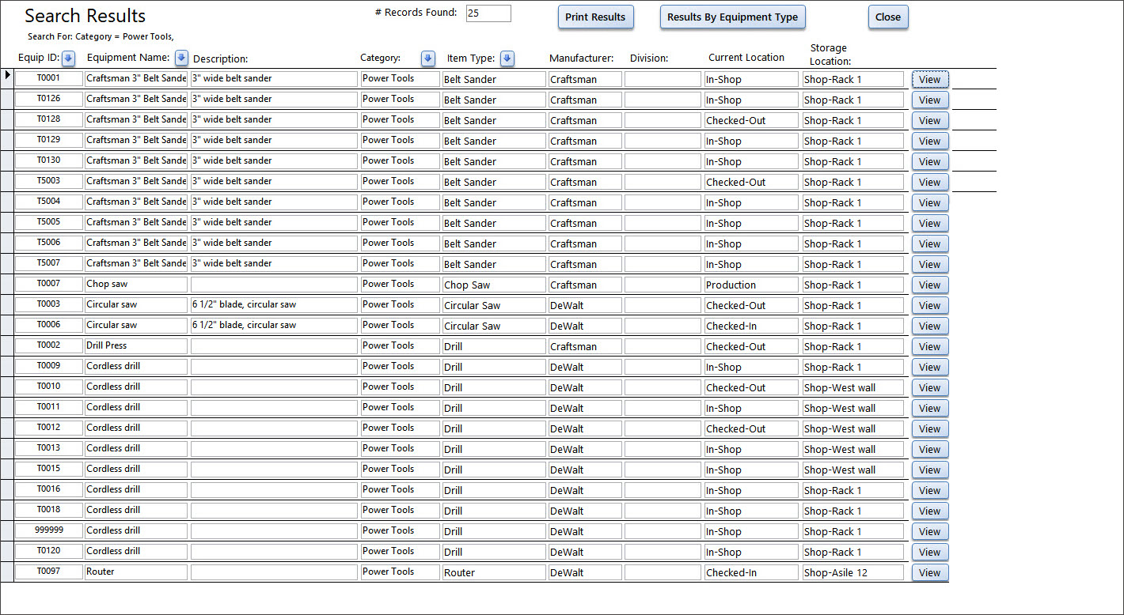The image size is (1124, 615).
Task: View Circular saw T0003 record
Action: click(x=930, y=305)
